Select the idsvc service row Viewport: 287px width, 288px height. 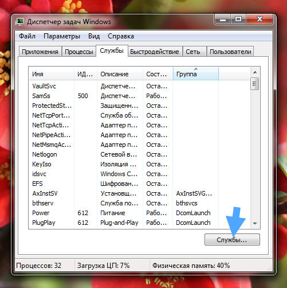click(139, 174)
